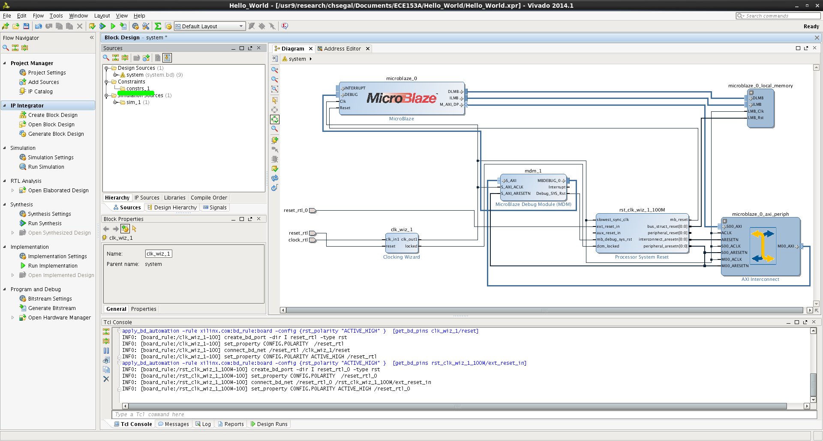The width and height of the screenshot is (823, 441).
Task: Toggle the optimize routing button in diagram toolbar
Action: point(275,119)
